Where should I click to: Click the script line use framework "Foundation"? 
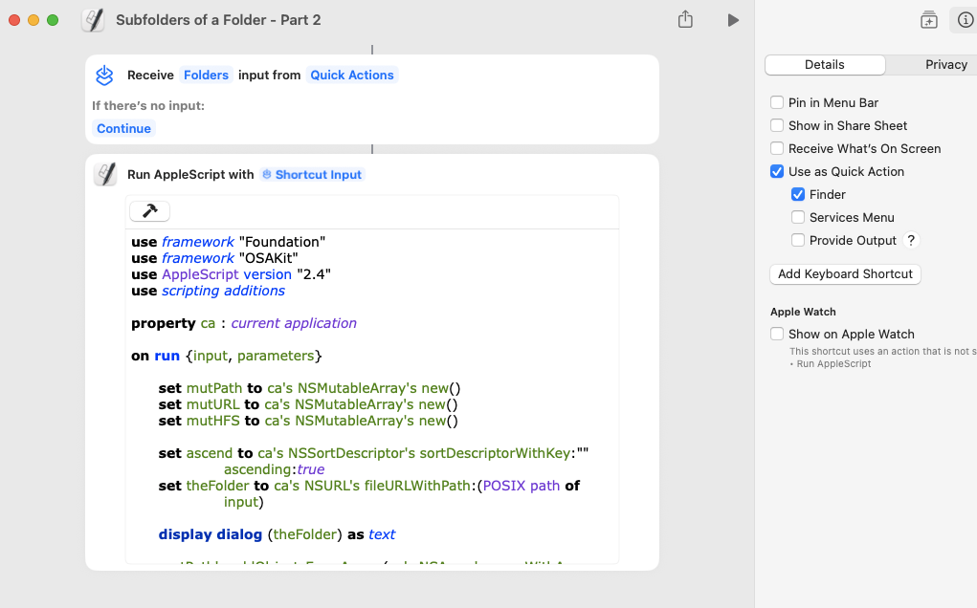tap(228, 242)
